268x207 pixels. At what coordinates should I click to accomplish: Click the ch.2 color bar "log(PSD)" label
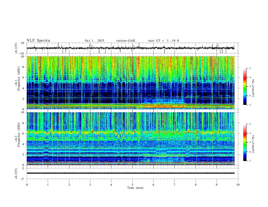pos(253,144)
